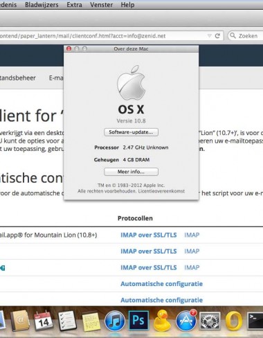The width and height of the screenshot is (263, 338).
Task: Open App Store with update badge
Action: click(x=186, y=321)
